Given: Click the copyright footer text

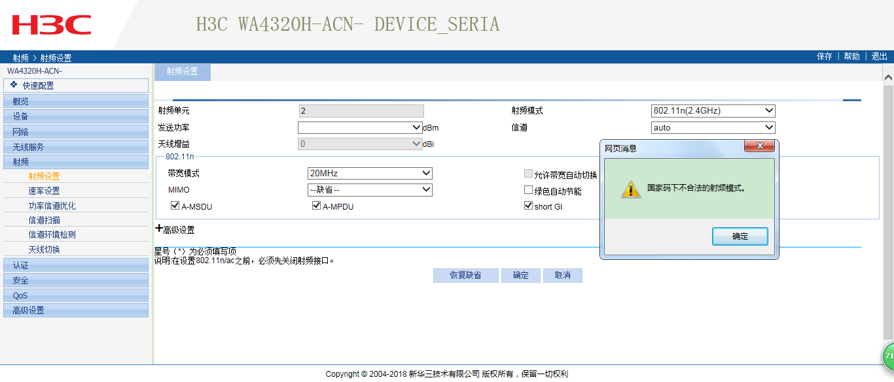Looking at the screenshot, I should click(447, 374).
